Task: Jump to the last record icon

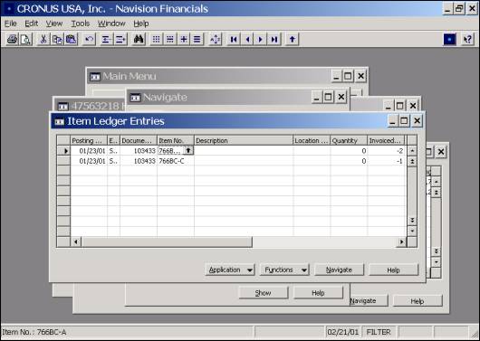Action: coord(274,39)
